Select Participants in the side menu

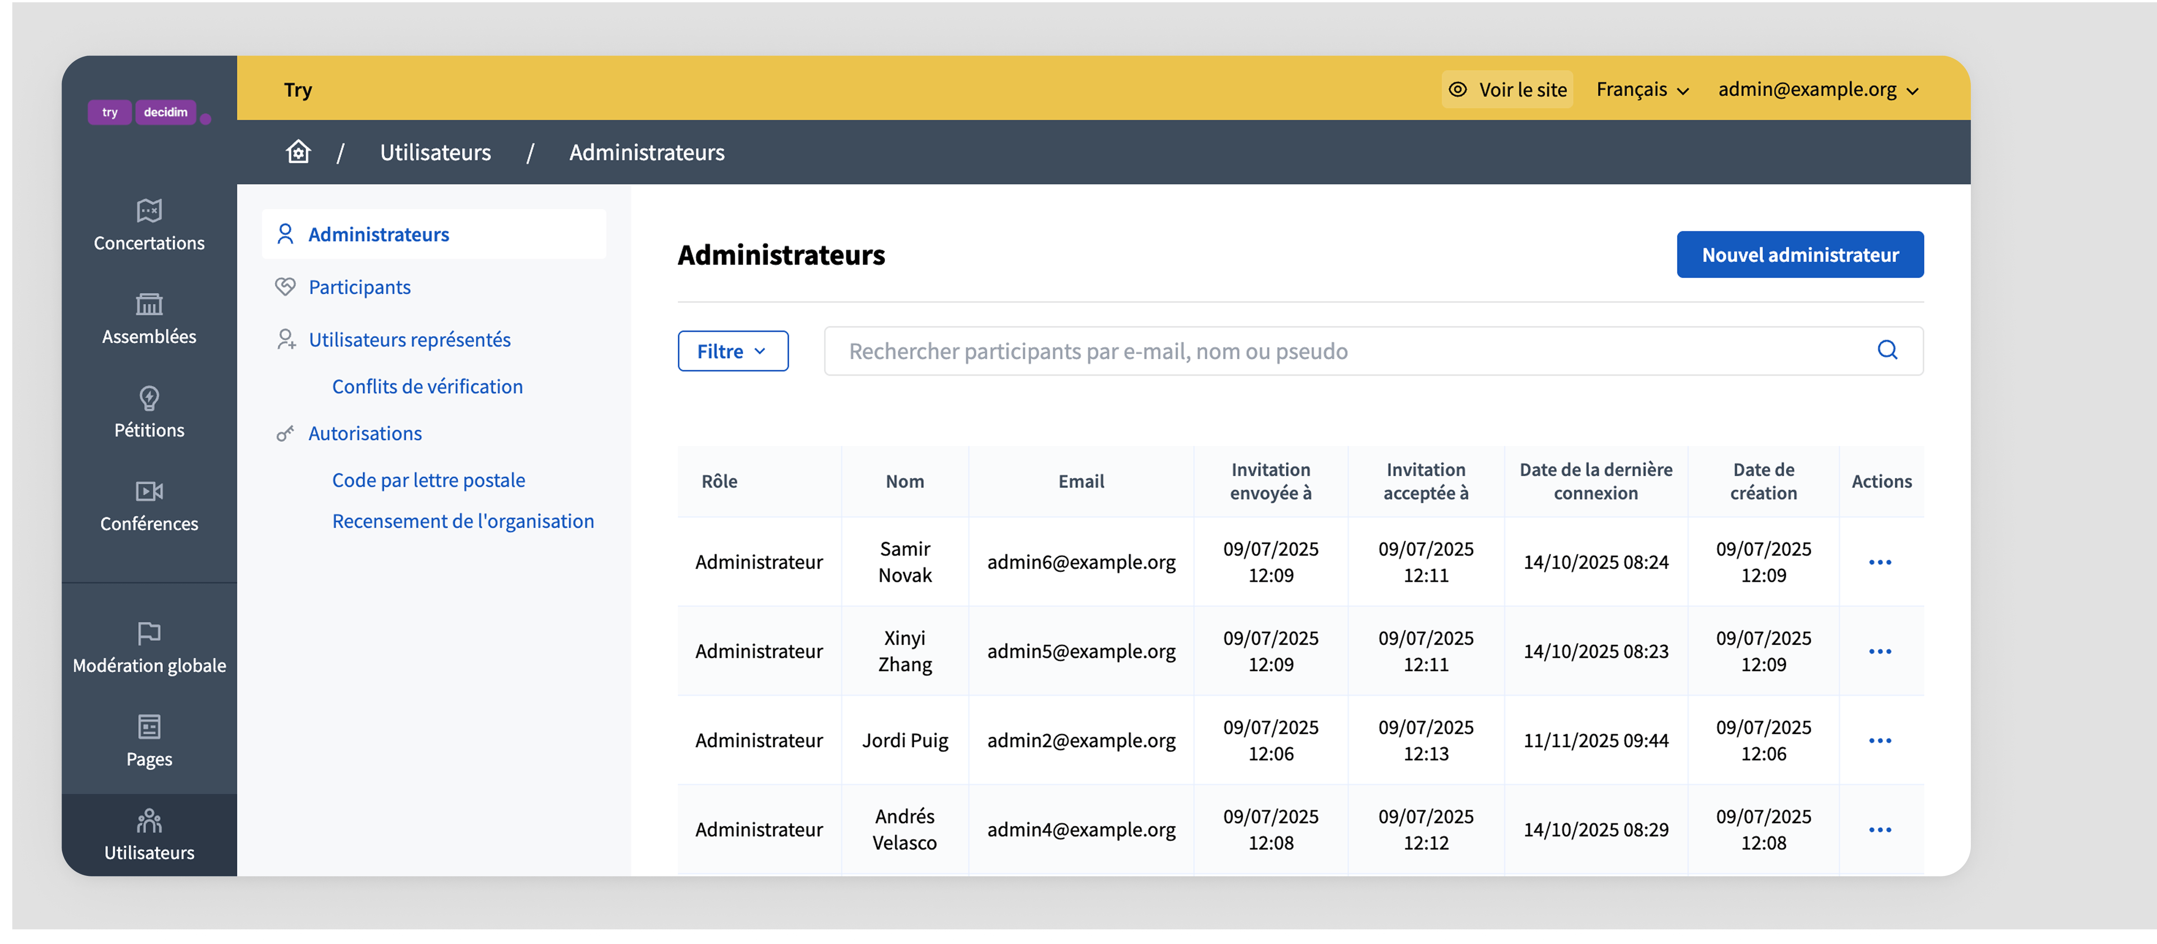point(359,287)
